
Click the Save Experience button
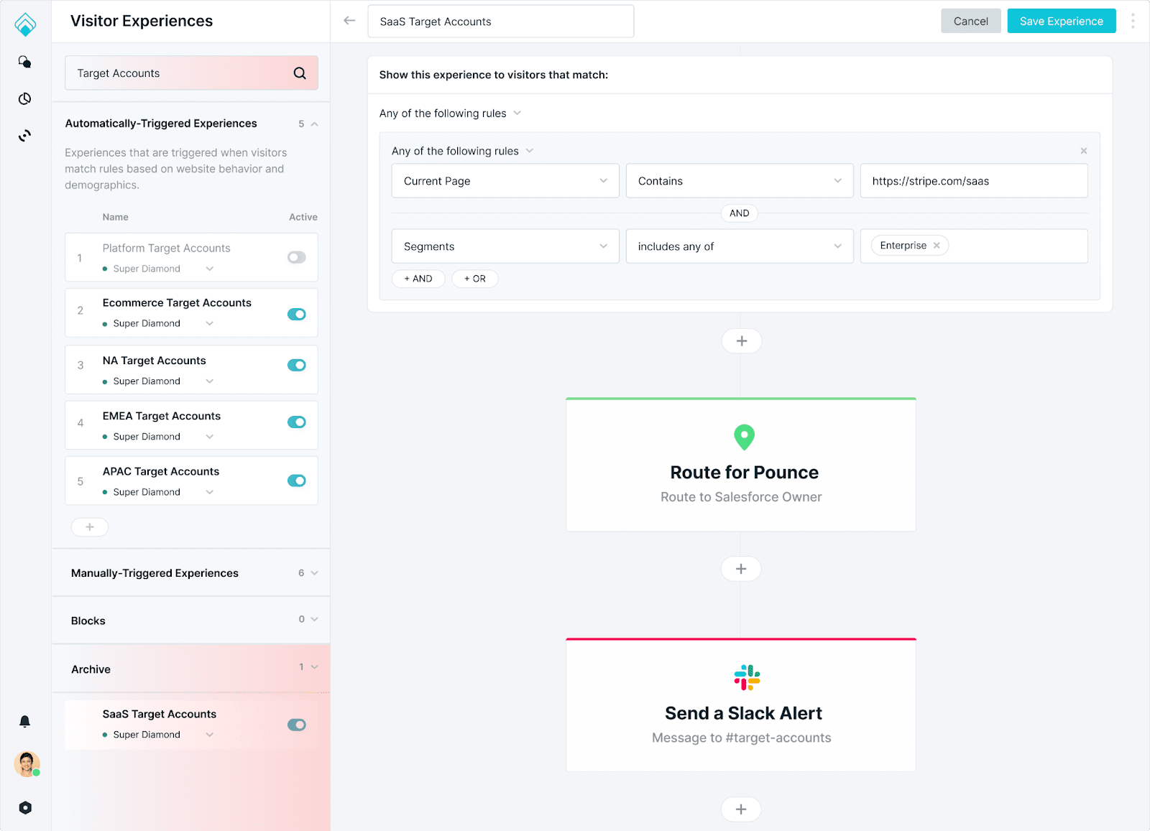pos(1062,21)
